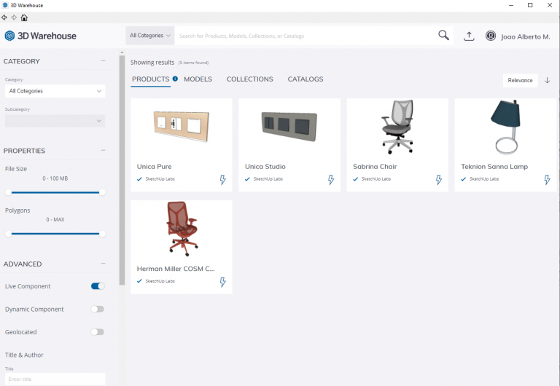The image size is (560, 386).
Task: Open the Teknion Sanna Lamp product title
Action: click(x=494, y=166)
